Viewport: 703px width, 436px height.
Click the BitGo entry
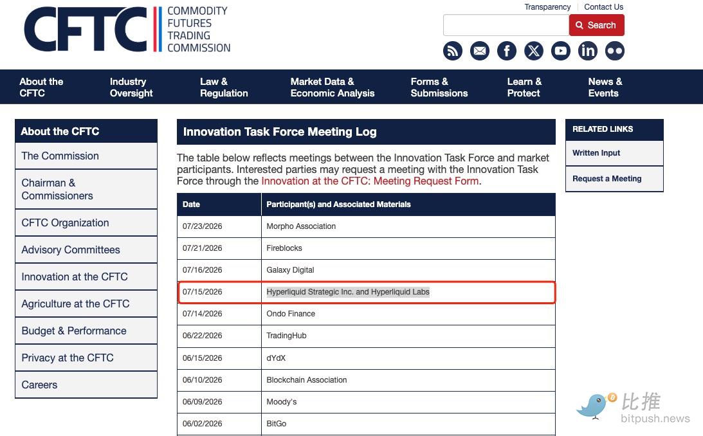click(276, 423)
